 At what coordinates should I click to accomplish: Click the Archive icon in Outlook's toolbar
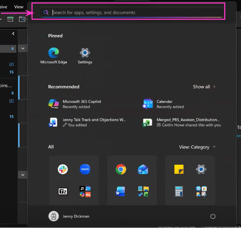click(x=10, y=19)
